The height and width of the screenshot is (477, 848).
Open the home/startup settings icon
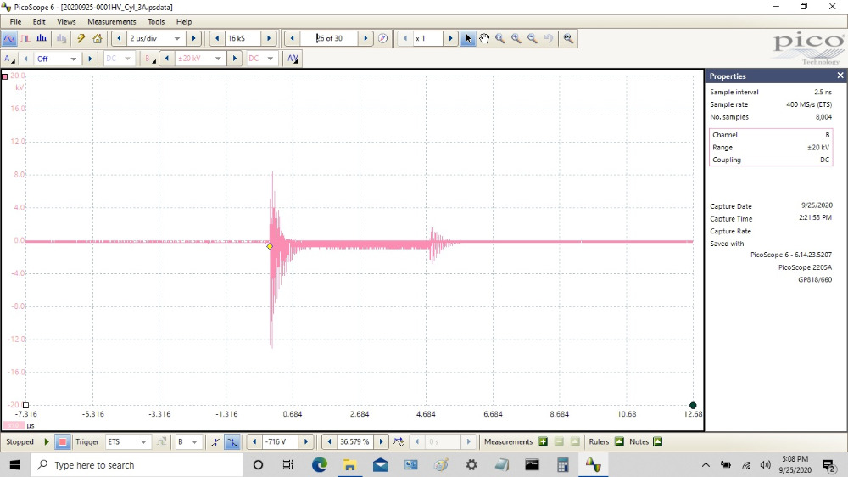(x=98, y=38)
